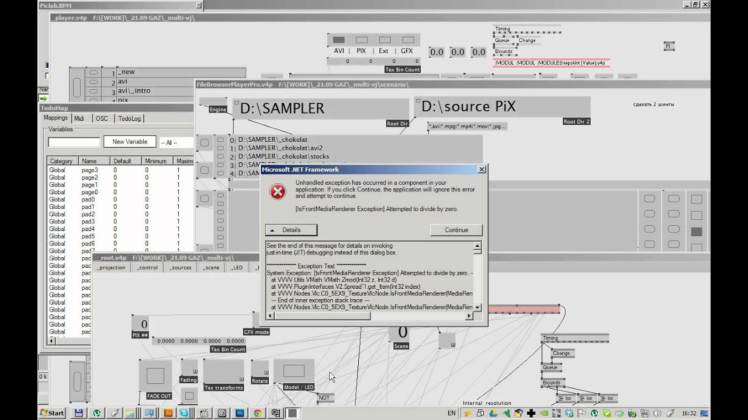Click the Google Drive tray icon
Screen dimensions: 748x420
point(493,413)
